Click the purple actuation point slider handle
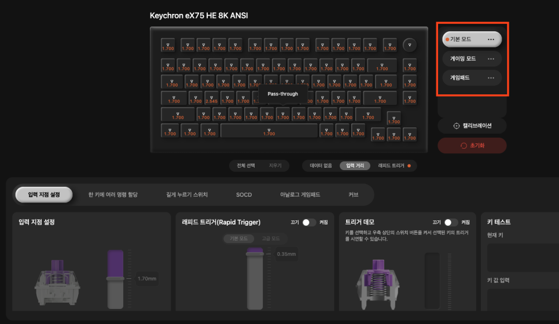The width and height of the screenshot is (559, 324). 115,278
